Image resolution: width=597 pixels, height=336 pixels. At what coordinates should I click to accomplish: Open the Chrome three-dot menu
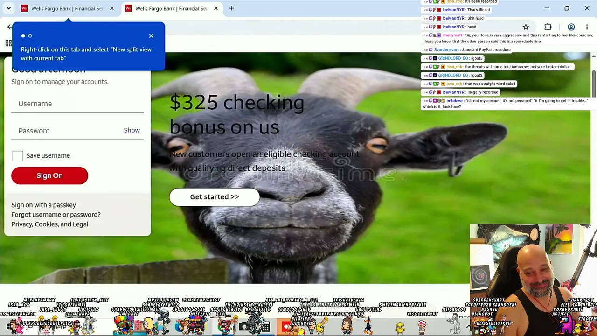tap(587, 27)
